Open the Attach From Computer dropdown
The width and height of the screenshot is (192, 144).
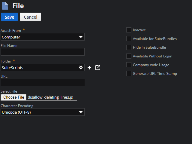click(x=43, y=37)
